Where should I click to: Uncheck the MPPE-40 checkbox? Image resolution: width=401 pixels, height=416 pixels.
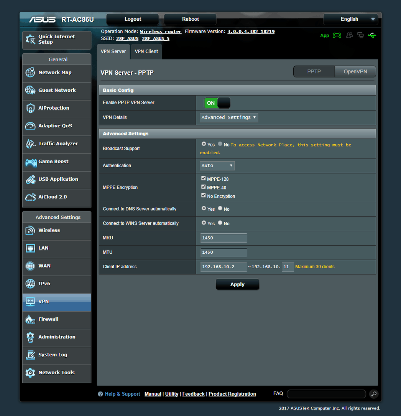(x=203, y=187)
